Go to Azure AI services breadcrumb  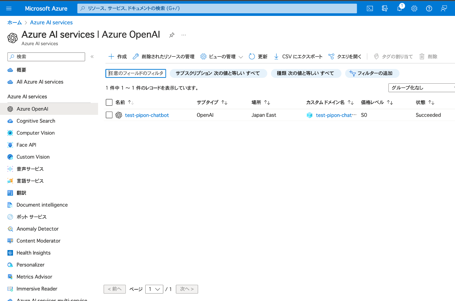coord(51,22)
